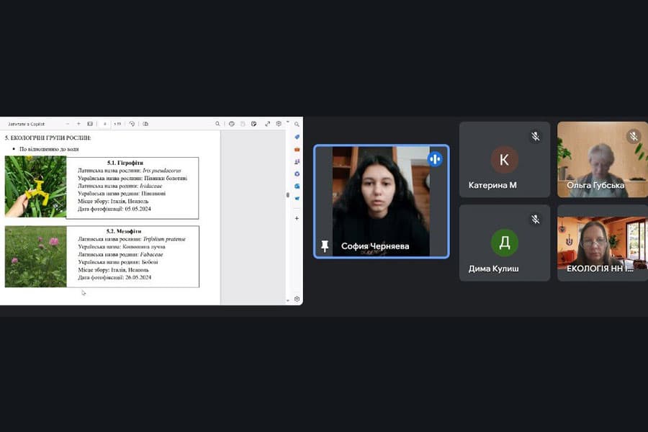Viewport: 648px width, 432px height.
Task: Click the heading '5.2. Мезофіти'
Action: point(124,232)
